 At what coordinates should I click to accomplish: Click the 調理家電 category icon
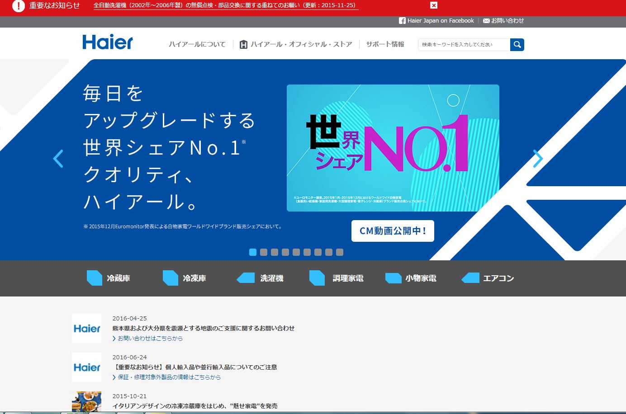coord(317,278)
